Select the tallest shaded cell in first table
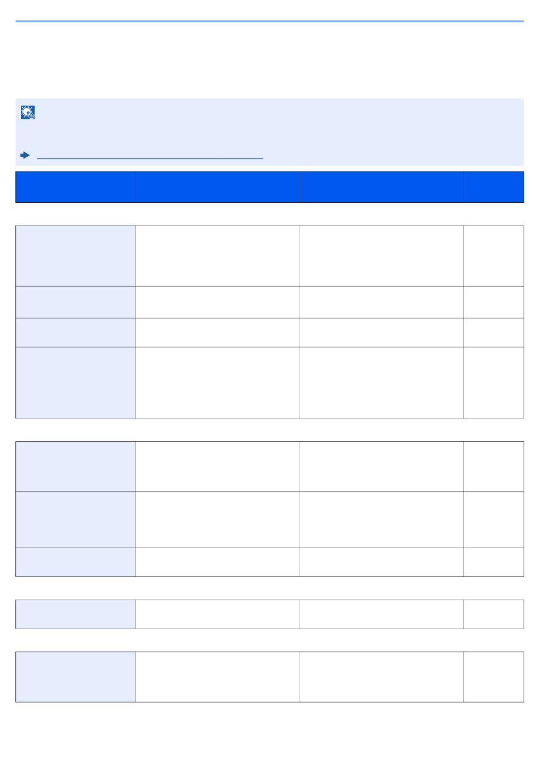The image size is (539, 778). pos(75,383)
